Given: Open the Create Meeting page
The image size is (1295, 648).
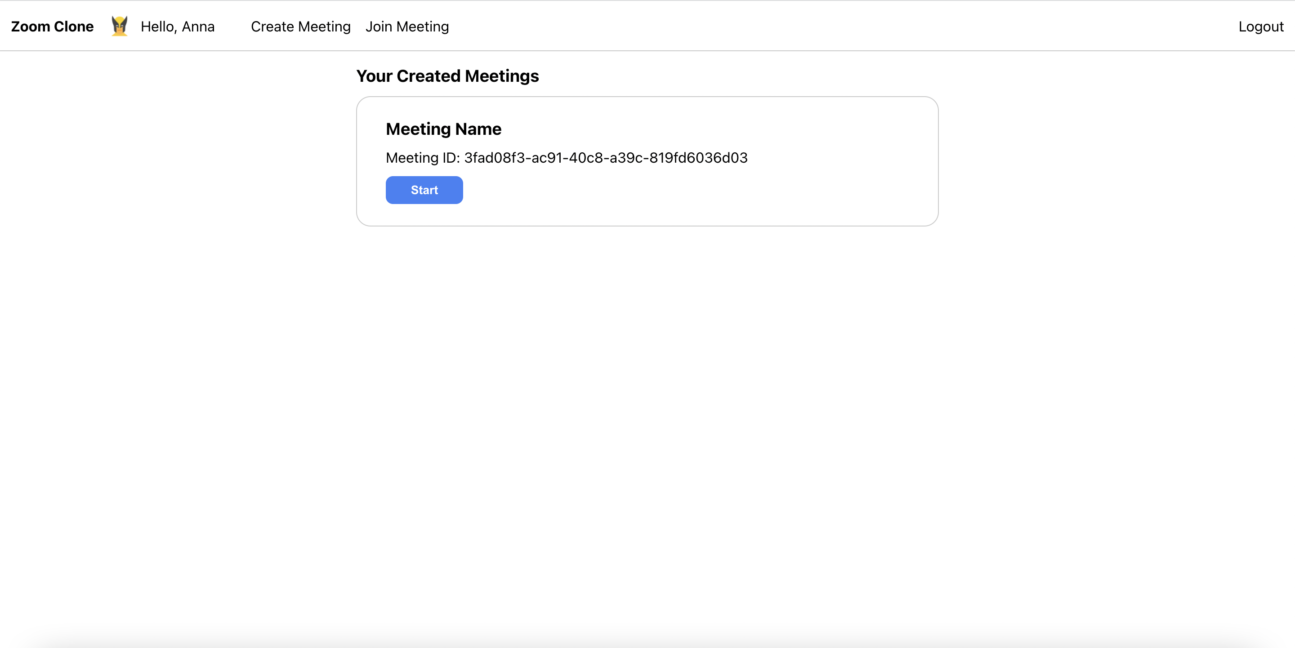Looking at the screenshot, I should pyautogui.click(x=301, y=27).
